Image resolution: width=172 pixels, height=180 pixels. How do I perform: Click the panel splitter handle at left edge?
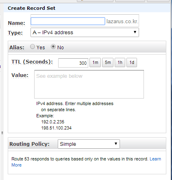point(2,133)
